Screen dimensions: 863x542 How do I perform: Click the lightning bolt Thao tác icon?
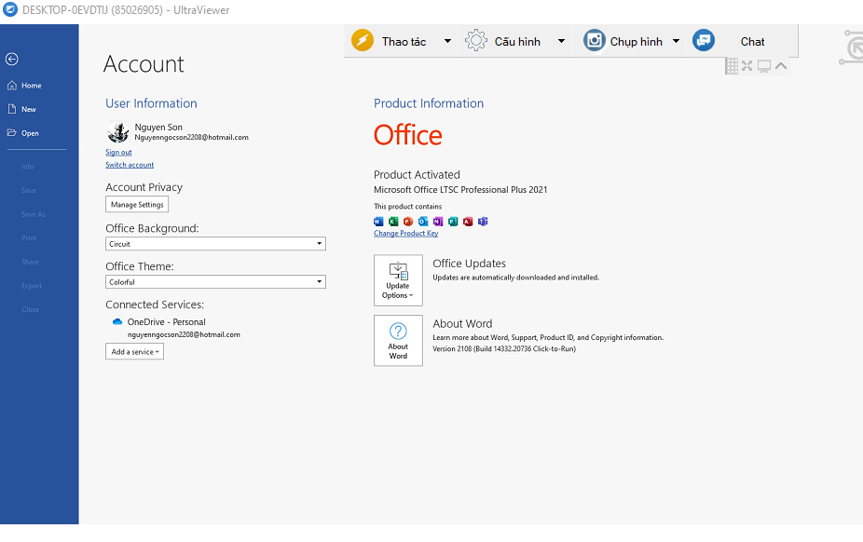tap(363, 40)
